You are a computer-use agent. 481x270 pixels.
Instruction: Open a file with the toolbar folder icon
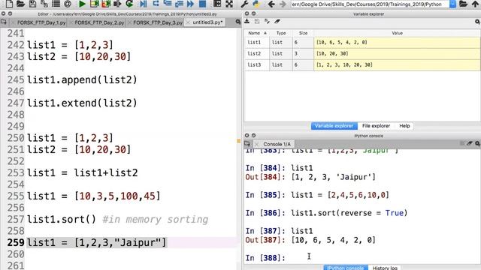(x=21, y=4)
